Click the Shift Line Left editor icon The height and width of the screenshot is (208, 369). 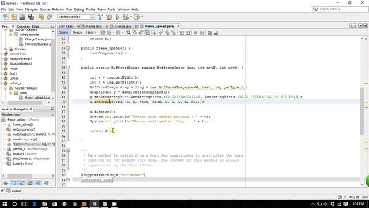[x=182, y=32]
